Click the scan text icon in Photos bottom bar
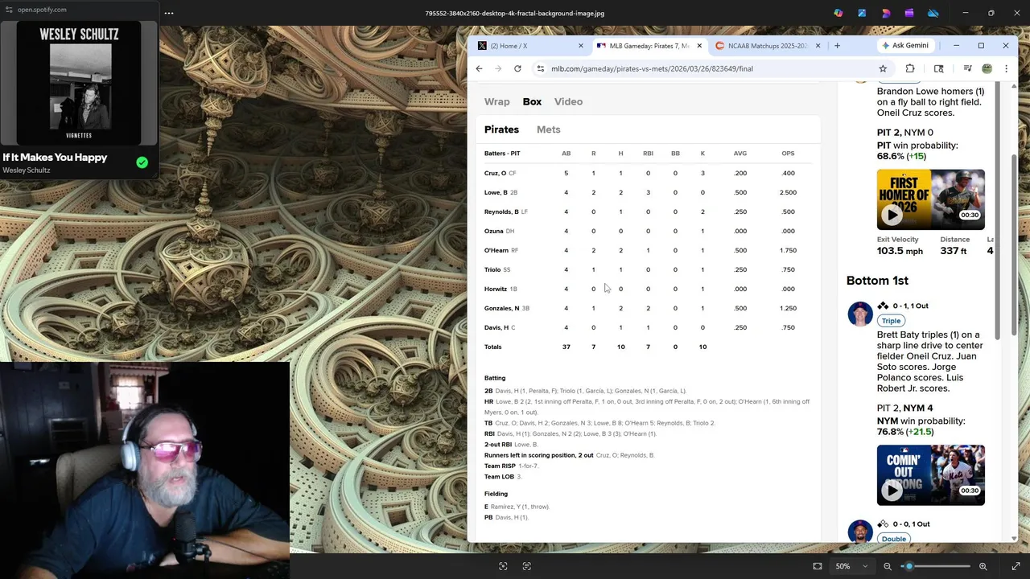This screenshot has height=579, width=1030. (527, 566)
